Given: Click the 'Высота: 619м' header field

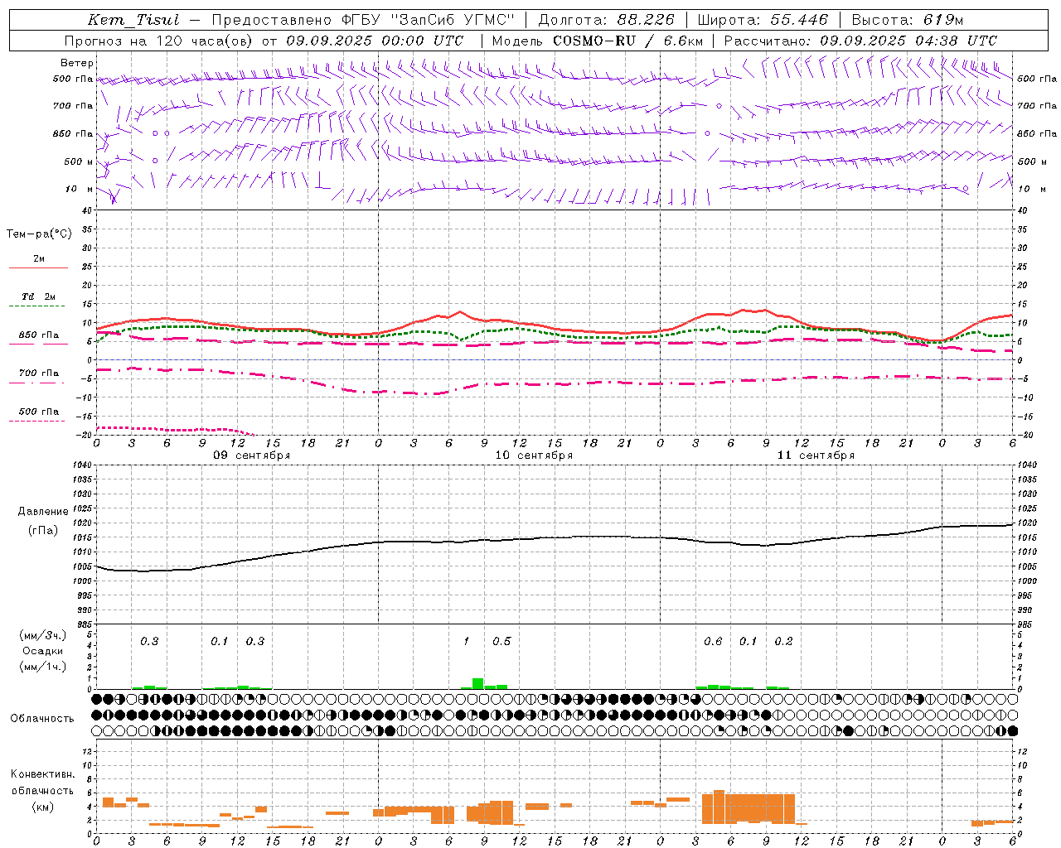Looking at the screenshot, I should coord(908,20).
